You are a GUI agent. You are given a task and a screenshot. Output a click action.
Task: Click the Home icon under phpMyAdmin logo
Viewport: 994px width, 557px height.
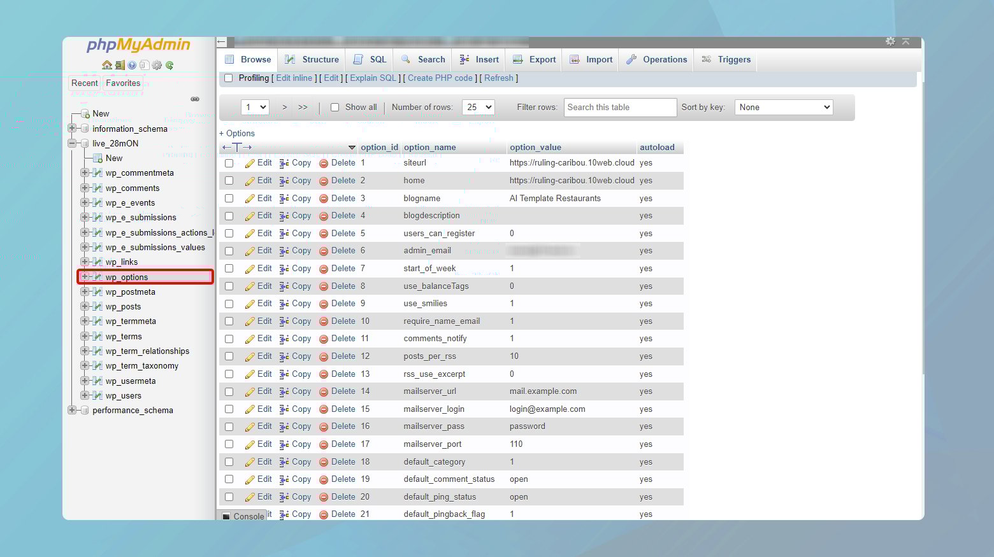point(107,65)
